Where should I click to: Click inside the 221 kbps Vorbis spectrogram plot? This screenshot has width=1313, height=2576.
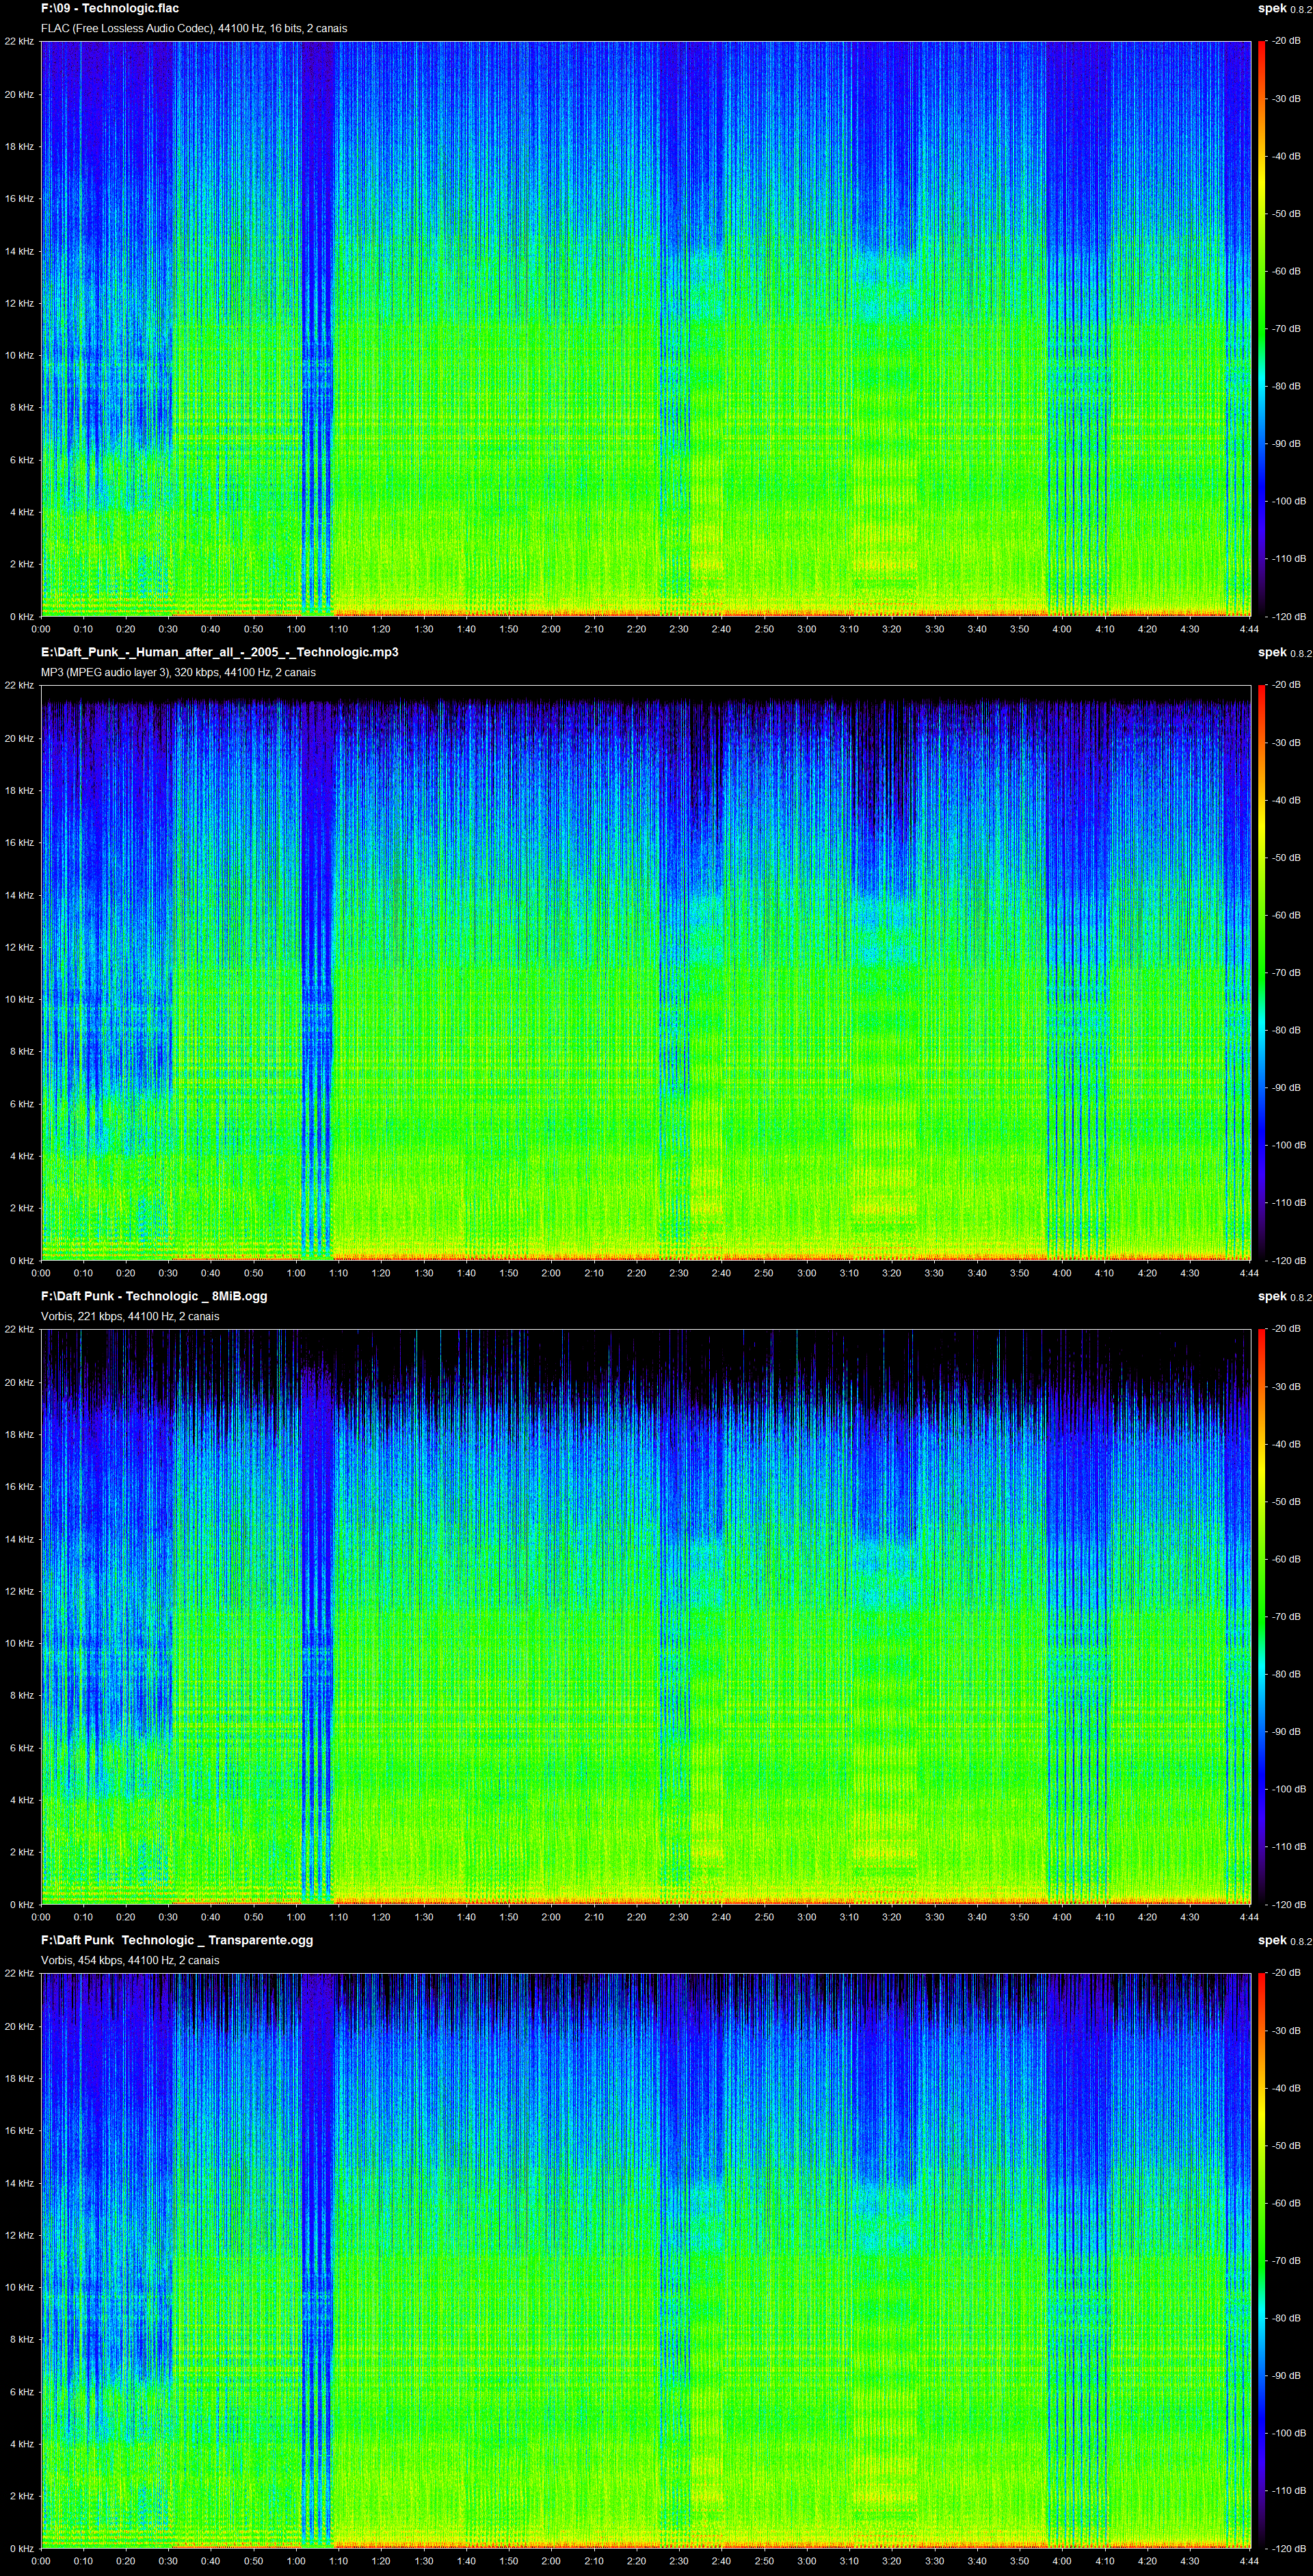coord(646,1617)
